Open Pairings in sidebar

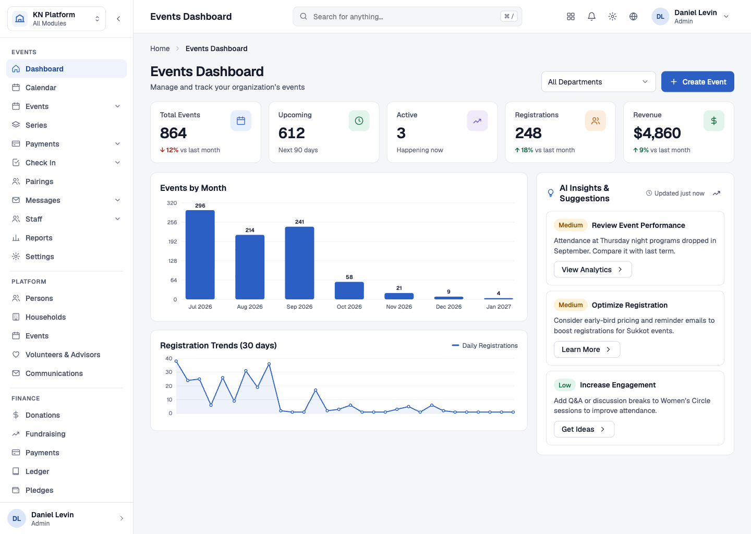click(66, 181)
